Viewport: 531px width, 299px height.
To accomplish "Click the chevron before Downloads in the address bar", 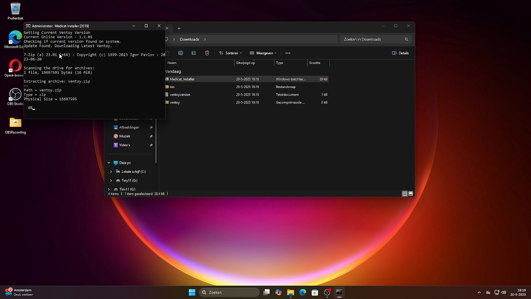I will click(x=174, y=39).
